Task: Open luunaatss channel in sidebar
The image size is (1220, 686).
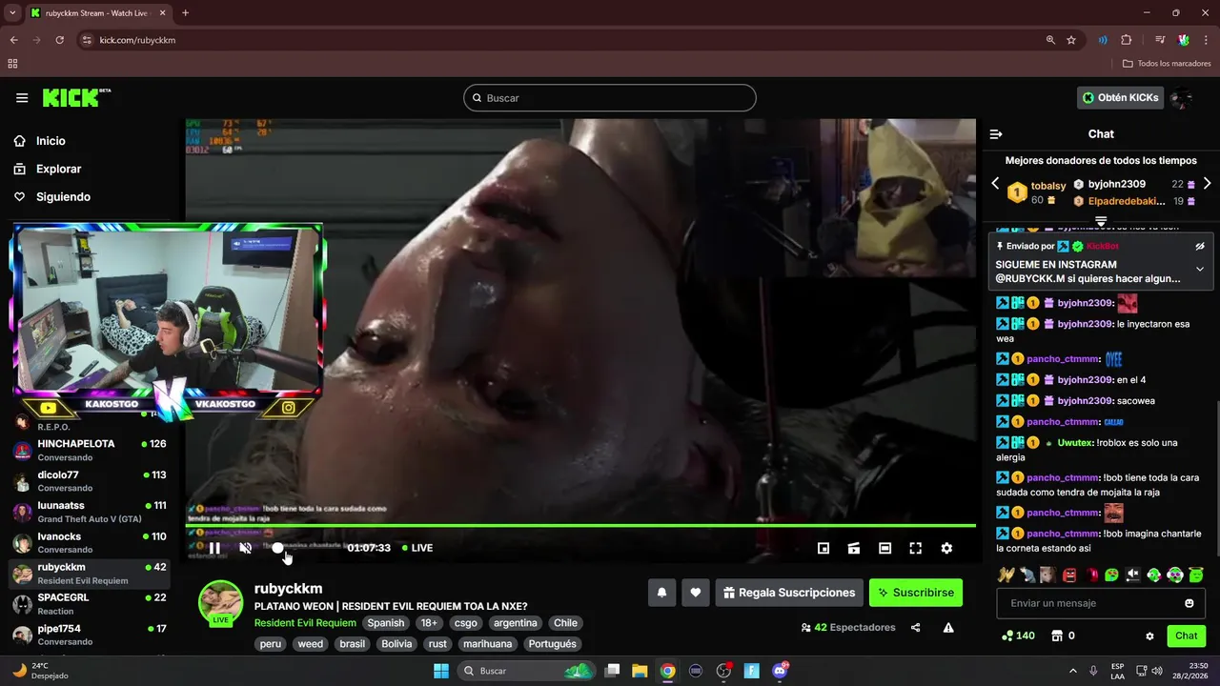Action: [x=90, y=512]
